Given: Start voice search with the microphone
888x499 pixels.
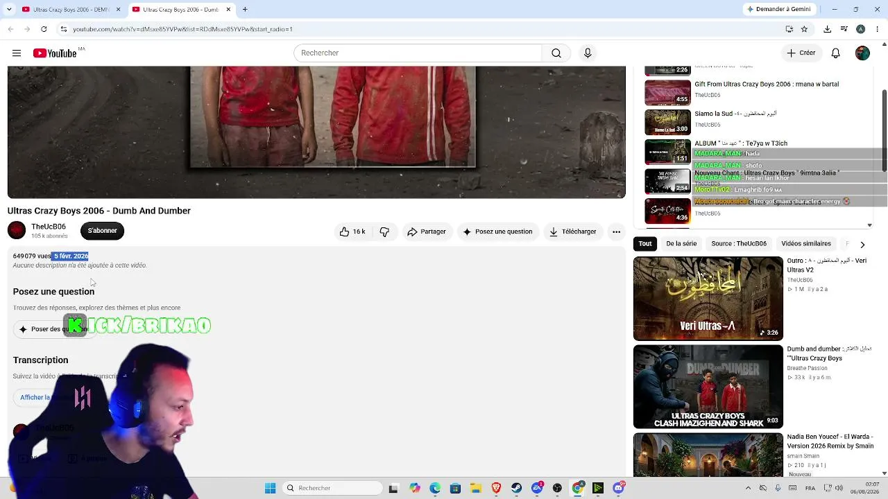Looking at the screenshot, I should click(x=588, y=53).
